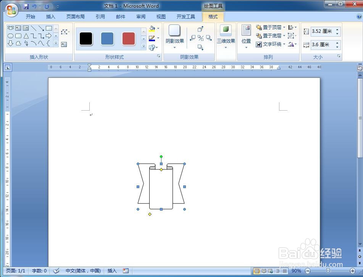363x277 pixels.
Task: Select the left brace shape
Action: [x=48, y=43]
